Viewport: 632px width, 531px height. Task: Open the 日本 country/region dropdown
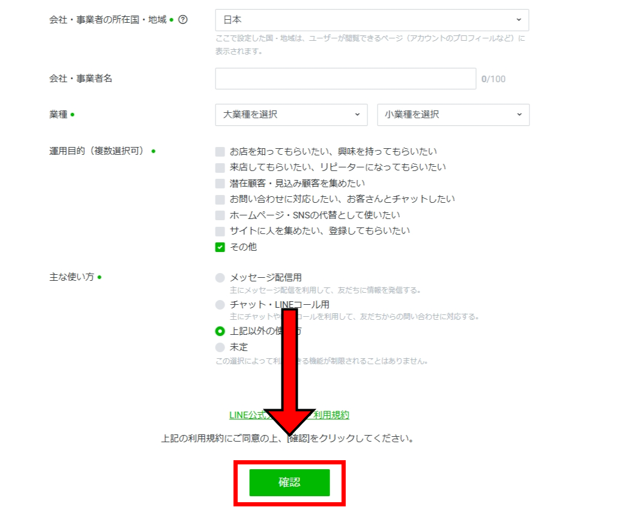(372, 20)
